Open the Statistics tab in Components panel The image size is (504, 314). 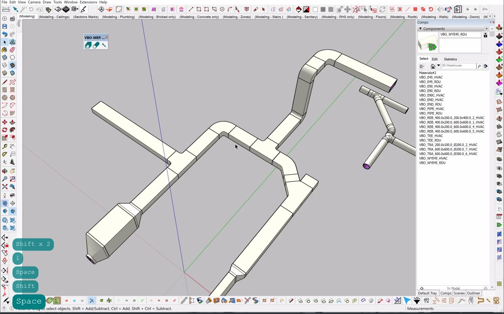pyautogui.click(x=450, y=59)
